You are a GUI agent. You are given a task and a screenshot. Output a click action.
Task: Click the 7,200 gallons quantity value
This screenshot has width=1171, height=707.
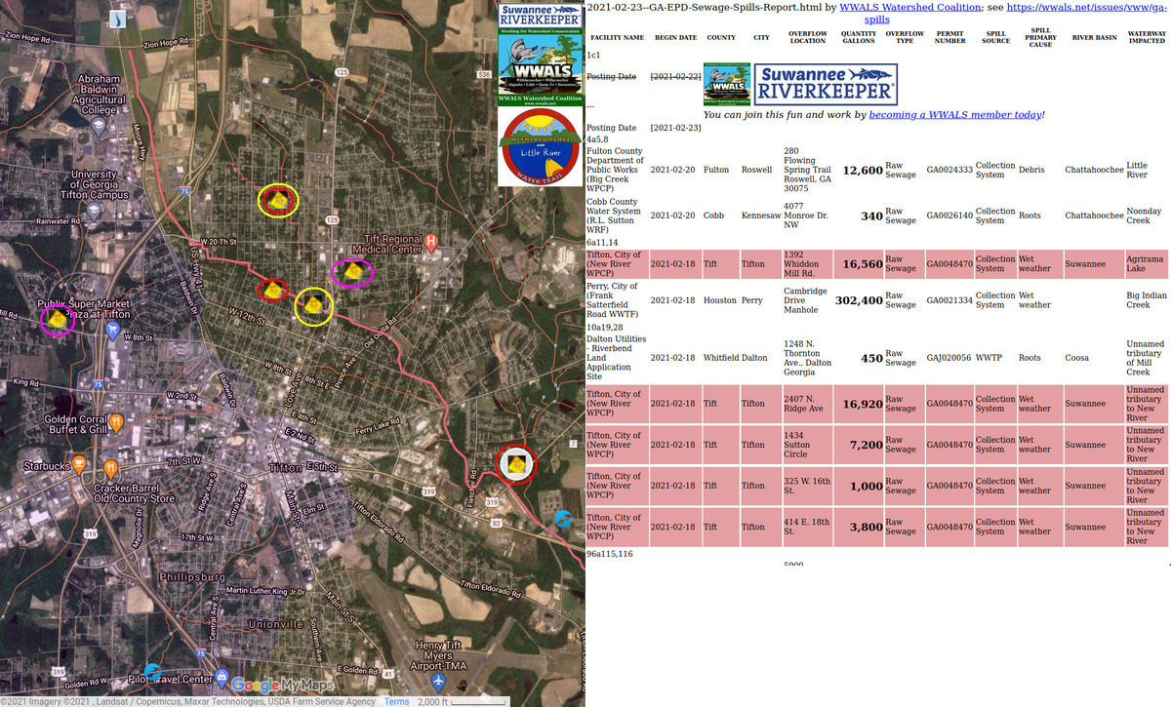(x=867, y=445)
